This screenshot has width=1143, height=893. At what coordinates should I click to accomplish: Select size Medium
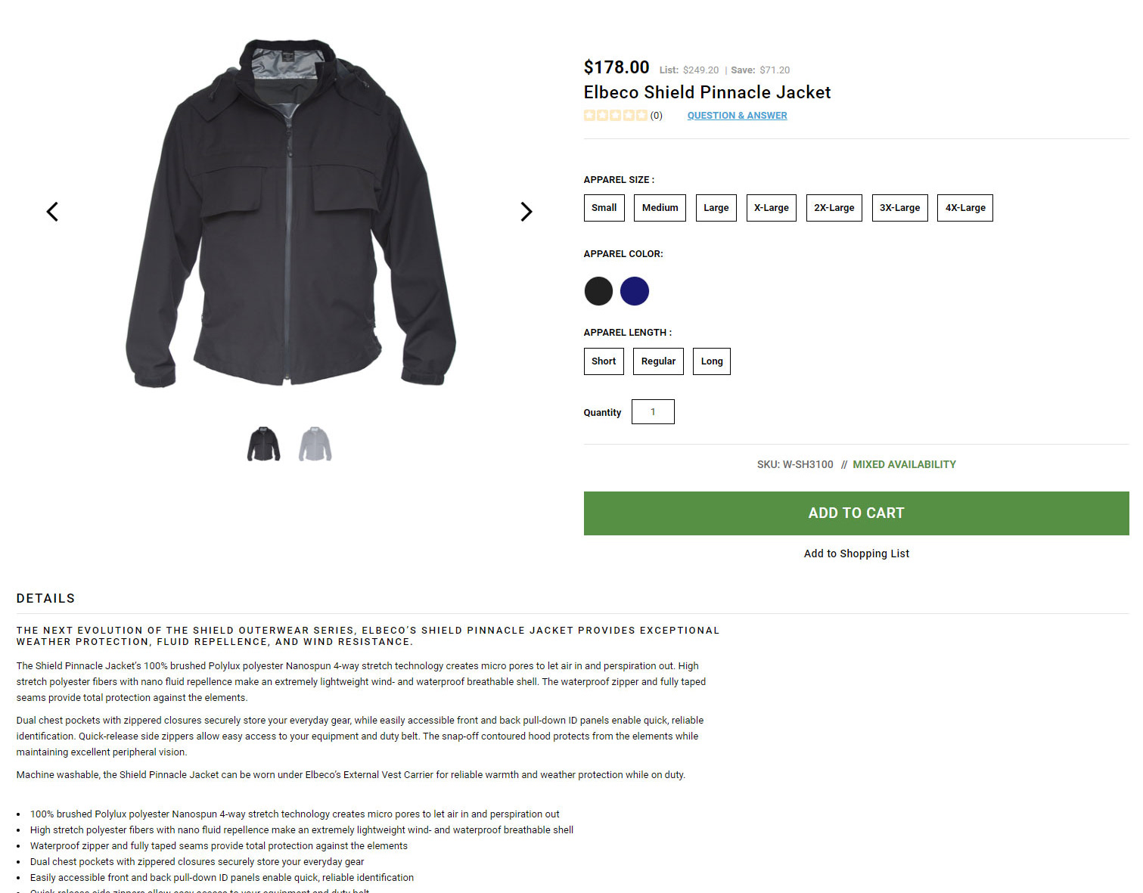pos(660,208)
